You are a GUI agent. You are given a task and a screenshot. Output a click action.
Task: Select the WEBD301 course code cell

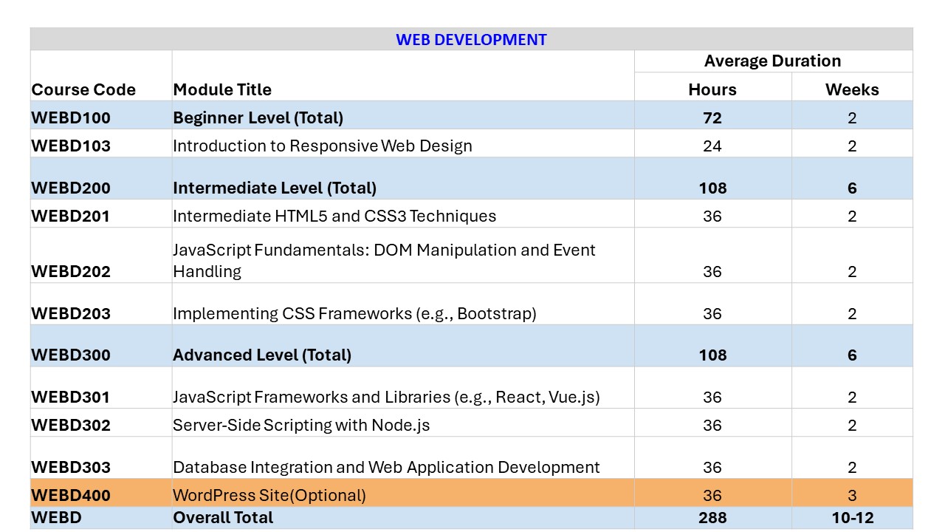(x=71, y=397)
